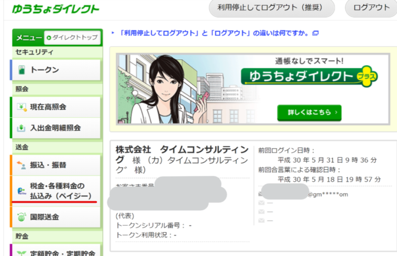Open the ダイレクトトップ button in menu header
Viewport: 397px width, 256px height.
tap(72, 38)
